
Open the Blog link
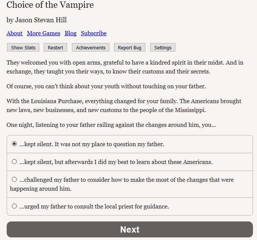click(x=70, y=33)
